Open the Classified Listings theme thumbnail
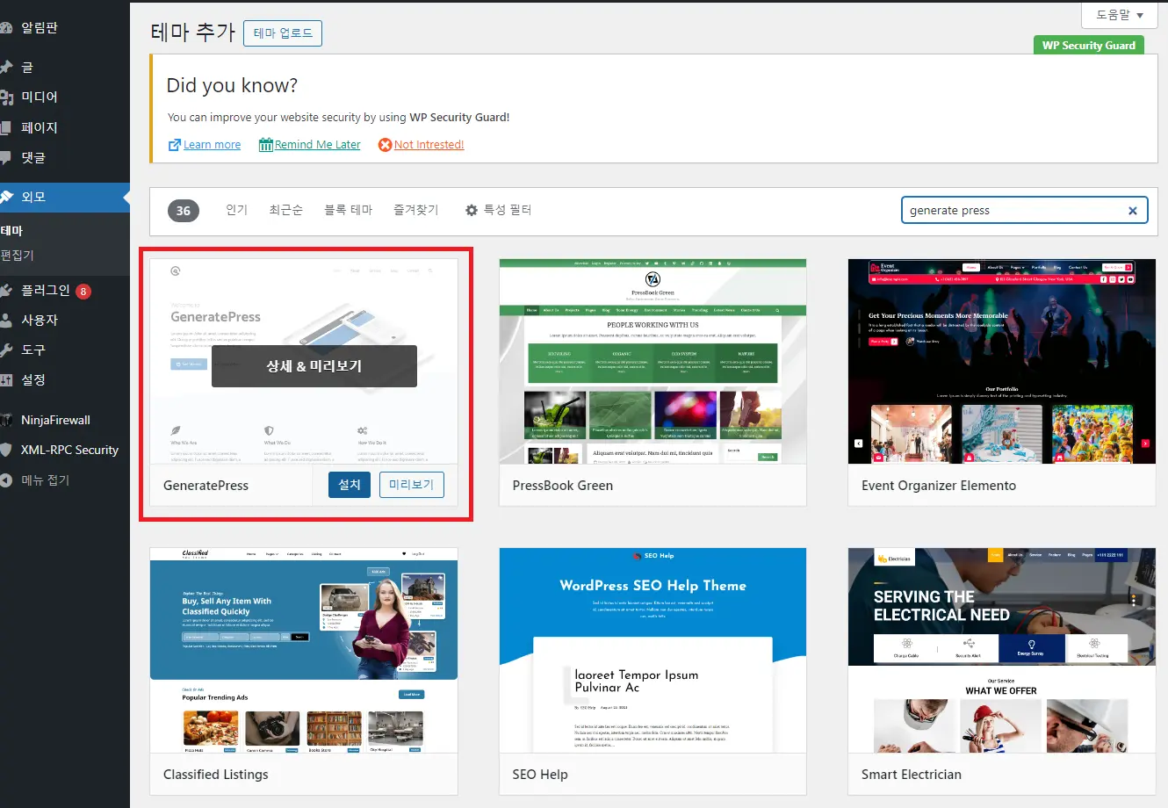This screenshot has width=1168, height=808. 304,650
